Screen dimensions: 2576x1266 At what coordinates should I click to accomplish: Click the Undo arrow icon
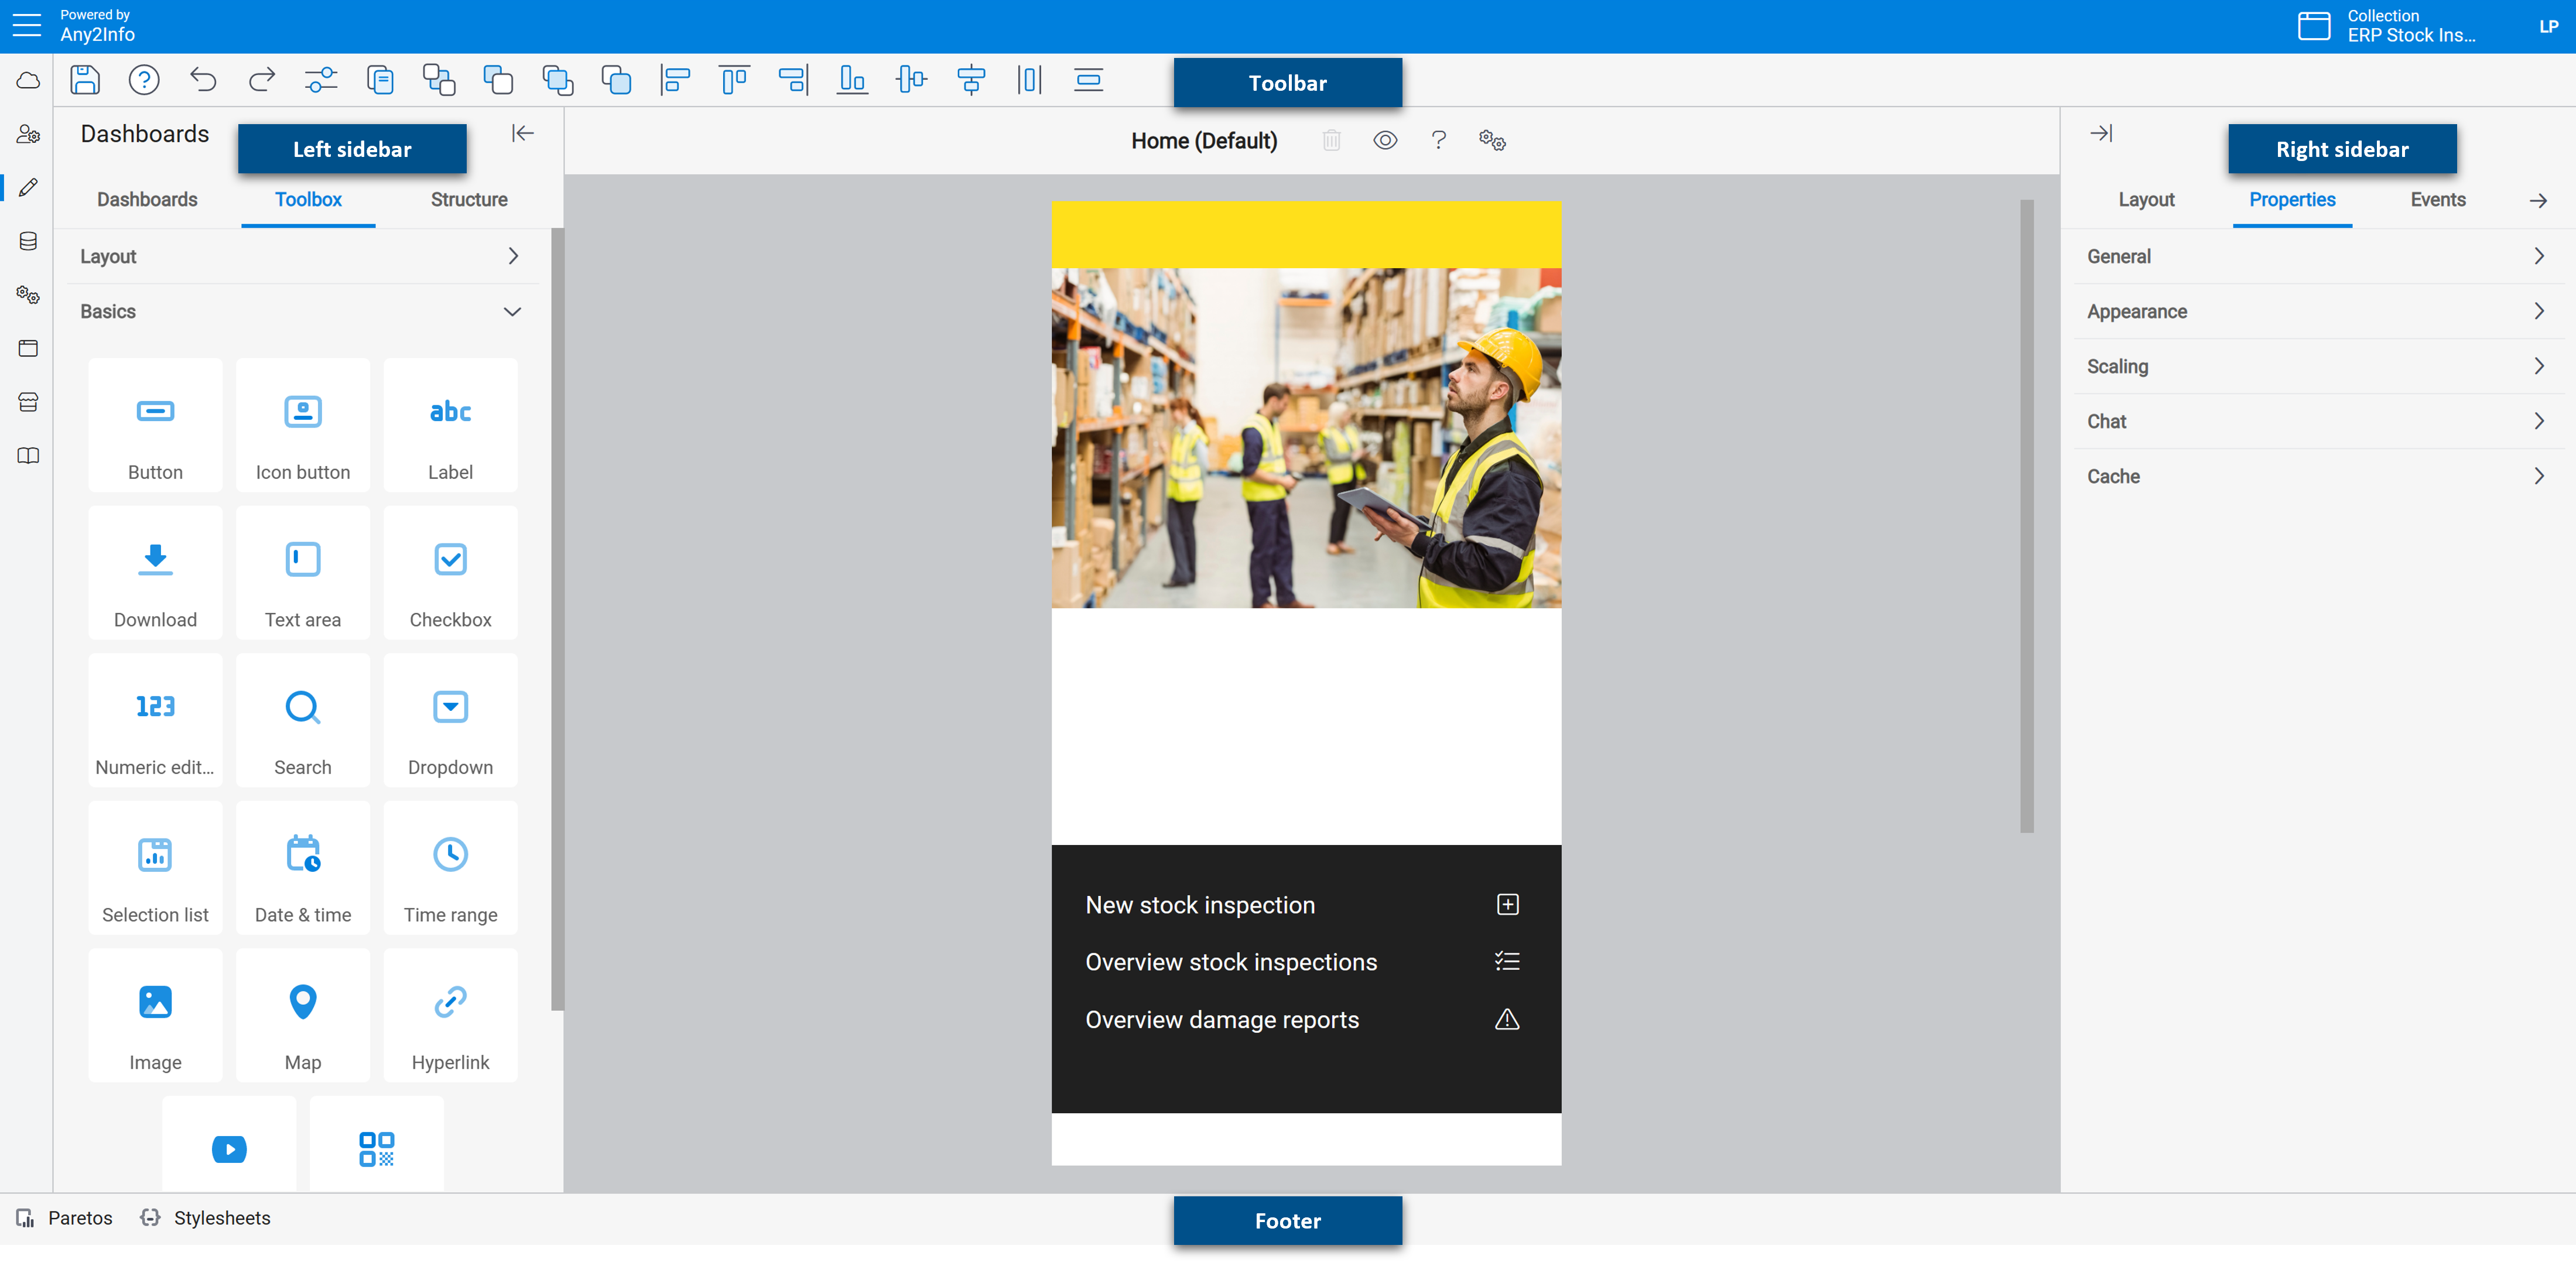point(203,80)
